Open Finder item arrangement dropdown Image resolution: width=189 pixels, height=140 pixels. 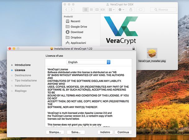tap(112, 10)
